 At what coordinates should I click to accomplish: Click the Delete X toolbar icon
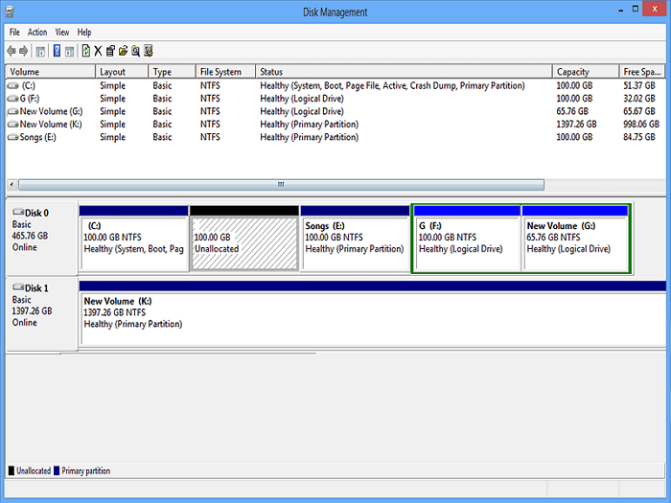[x=98, y=51]
